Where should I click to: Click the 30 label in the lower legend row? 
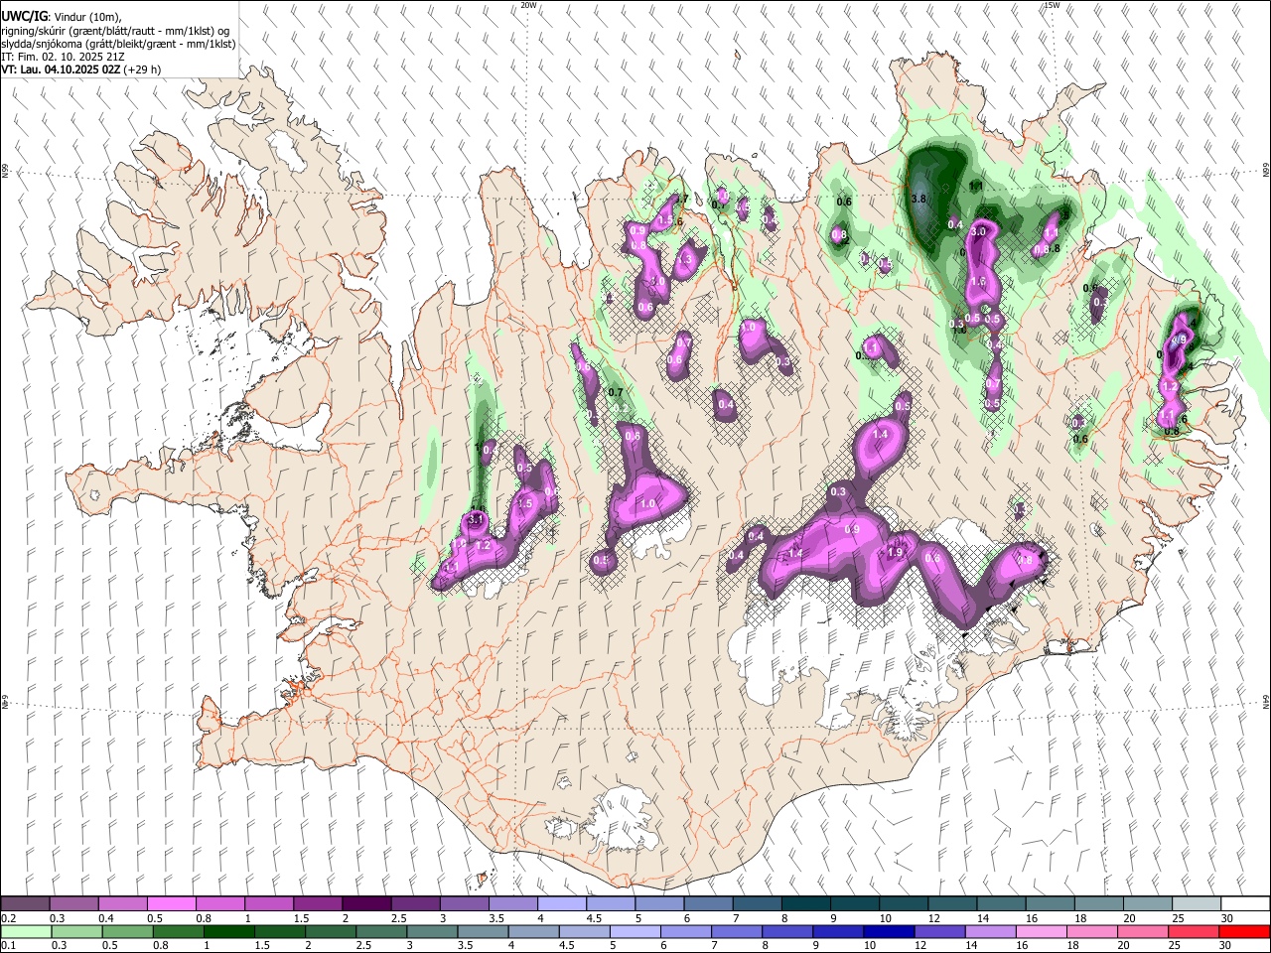pos(1224,945)
